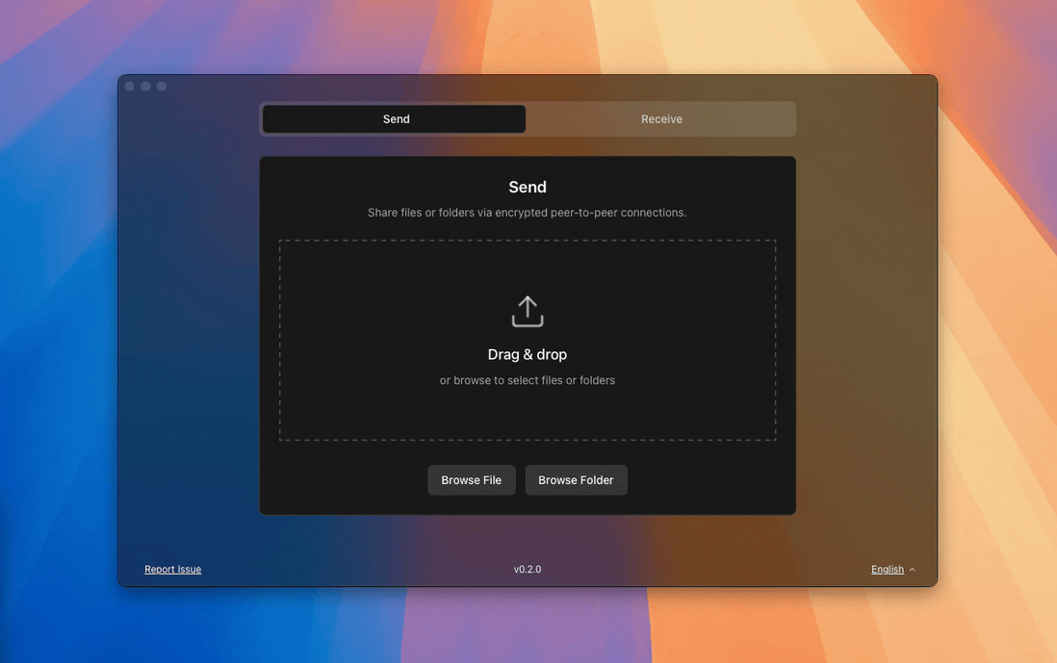This screenshot has width=1057, height=663.
Task: Click Browse Folder
Action: (576, 479)
